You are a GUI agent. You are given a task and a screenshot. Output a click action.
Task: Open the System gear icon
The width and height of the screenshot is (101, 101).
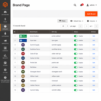pos(5,70)
